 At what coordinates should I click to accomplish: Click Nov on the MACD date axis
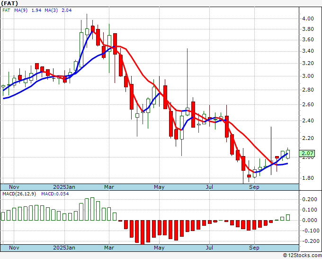14,248
